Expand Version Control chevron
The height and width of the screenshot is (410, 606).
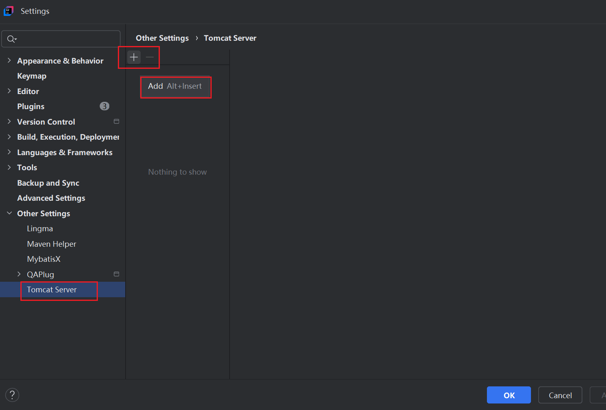click(x=9, y=121)
